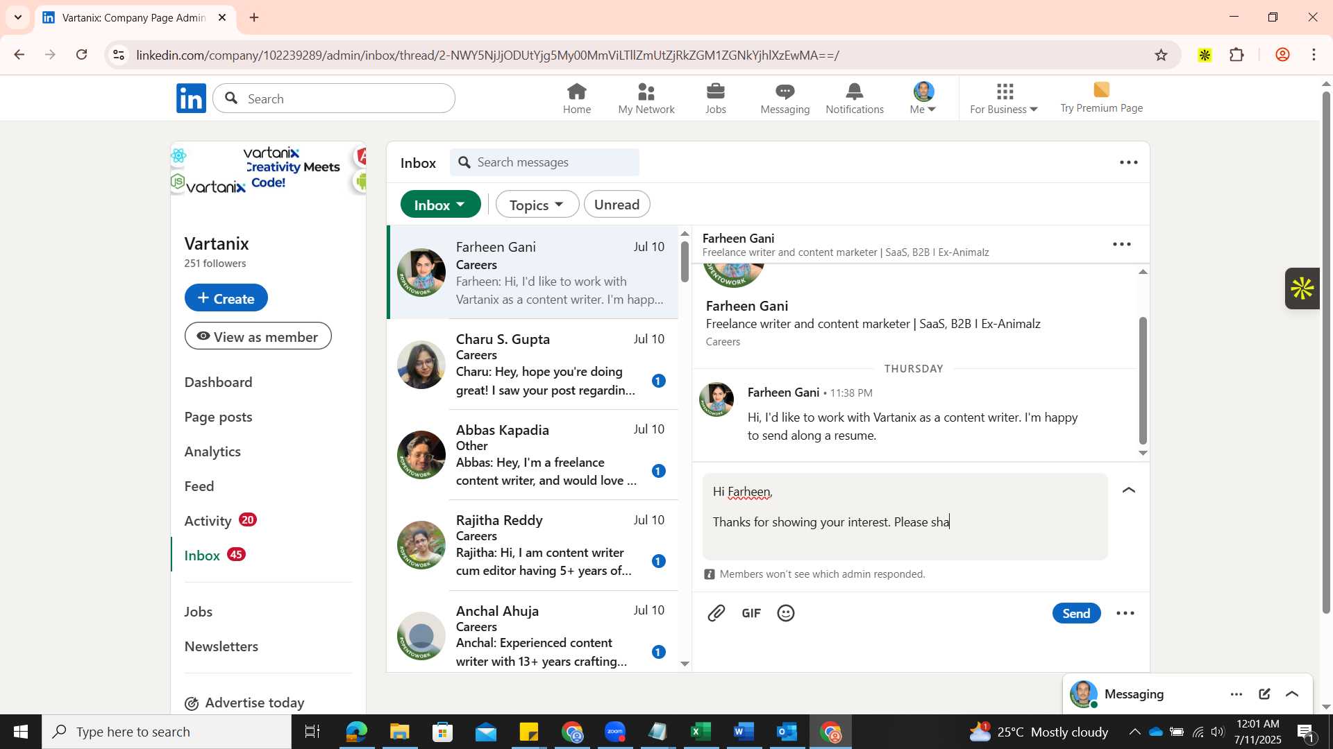Image resolution: width=1333 pixels, height=749 pixels.
Task: Bookmark this page with star icon
Action: [1162, 55]
